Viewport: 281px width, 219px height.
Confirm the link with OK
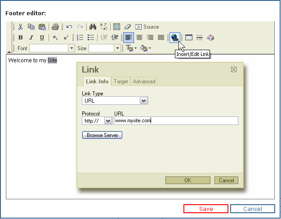188,180
